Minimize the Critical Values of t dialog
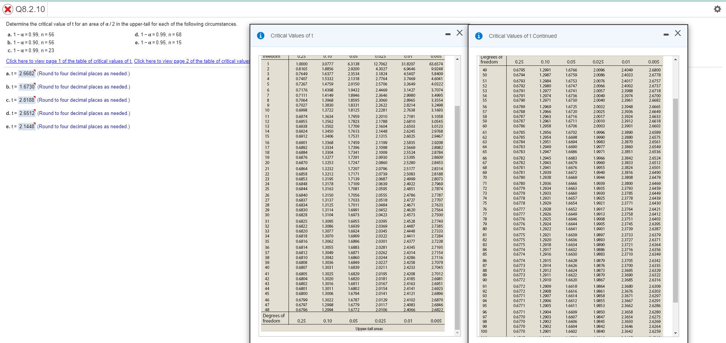This screenshot has width=726, height=343. 448,34
